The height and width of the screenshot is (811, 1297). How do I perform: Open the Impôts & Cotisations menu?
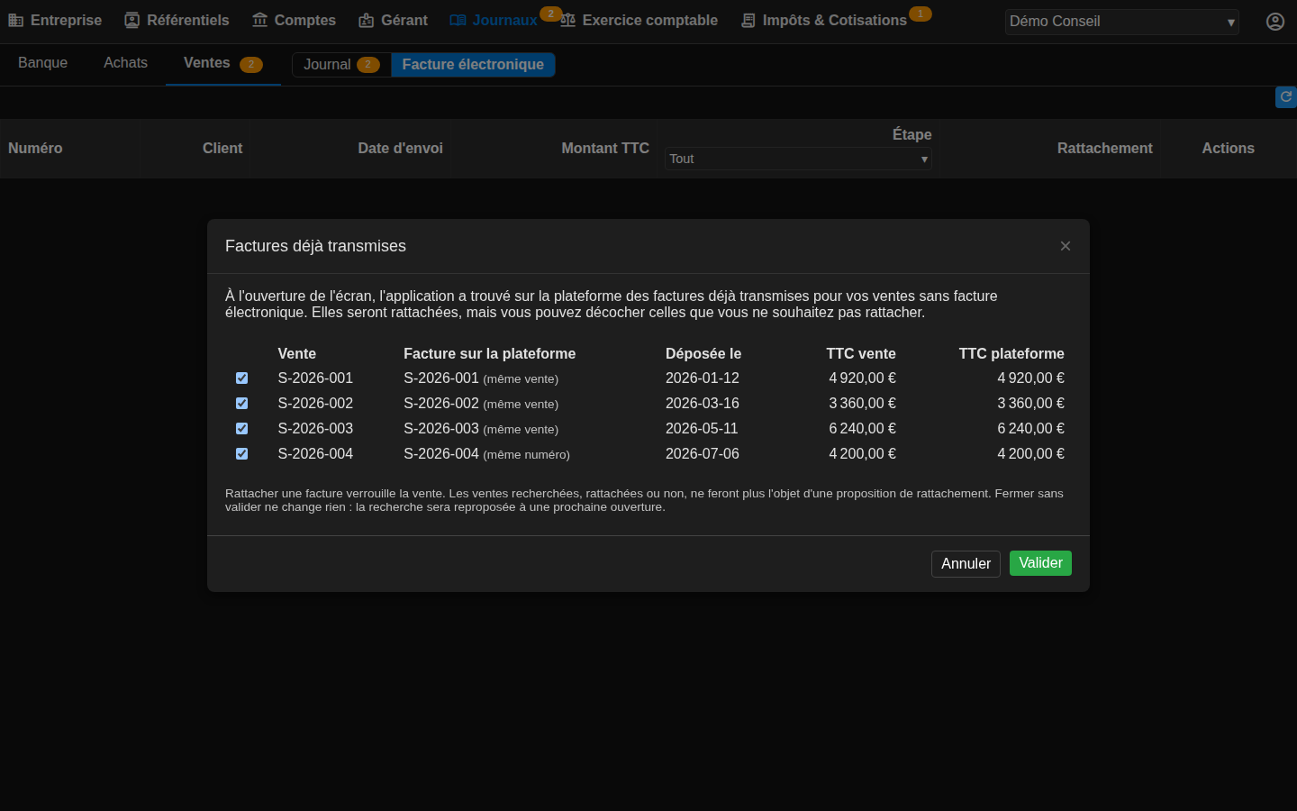(x=823, y=21)
